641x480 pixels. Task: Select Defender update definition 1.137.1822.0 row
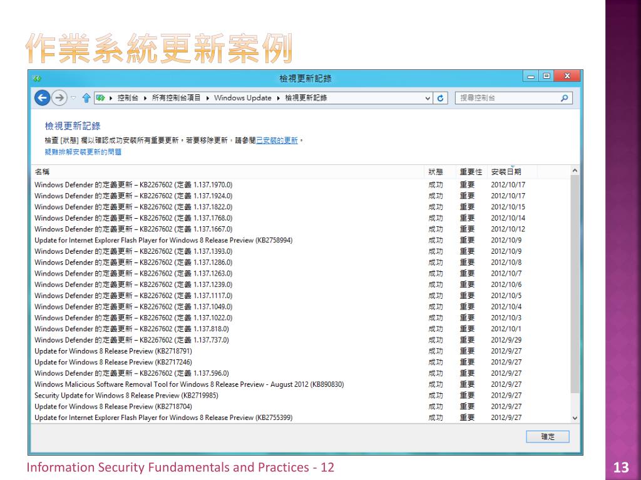301,207
